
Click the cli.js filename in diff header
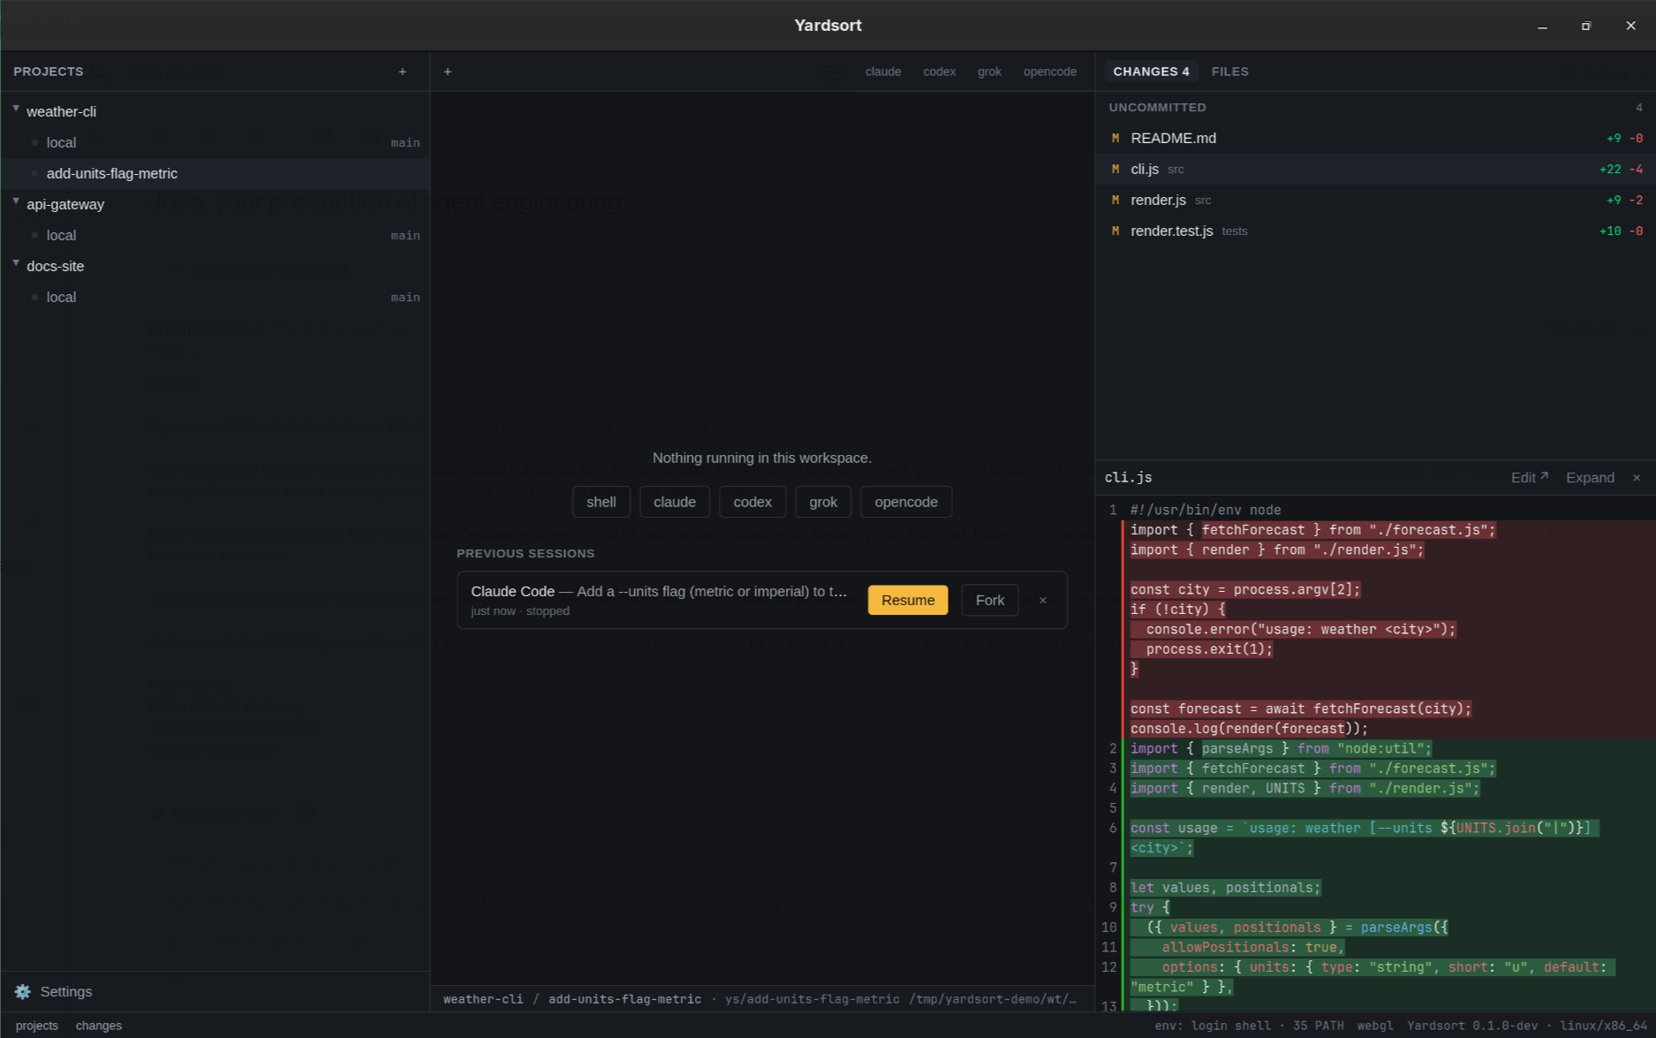pyautogui.click(x=1128, y=477)
